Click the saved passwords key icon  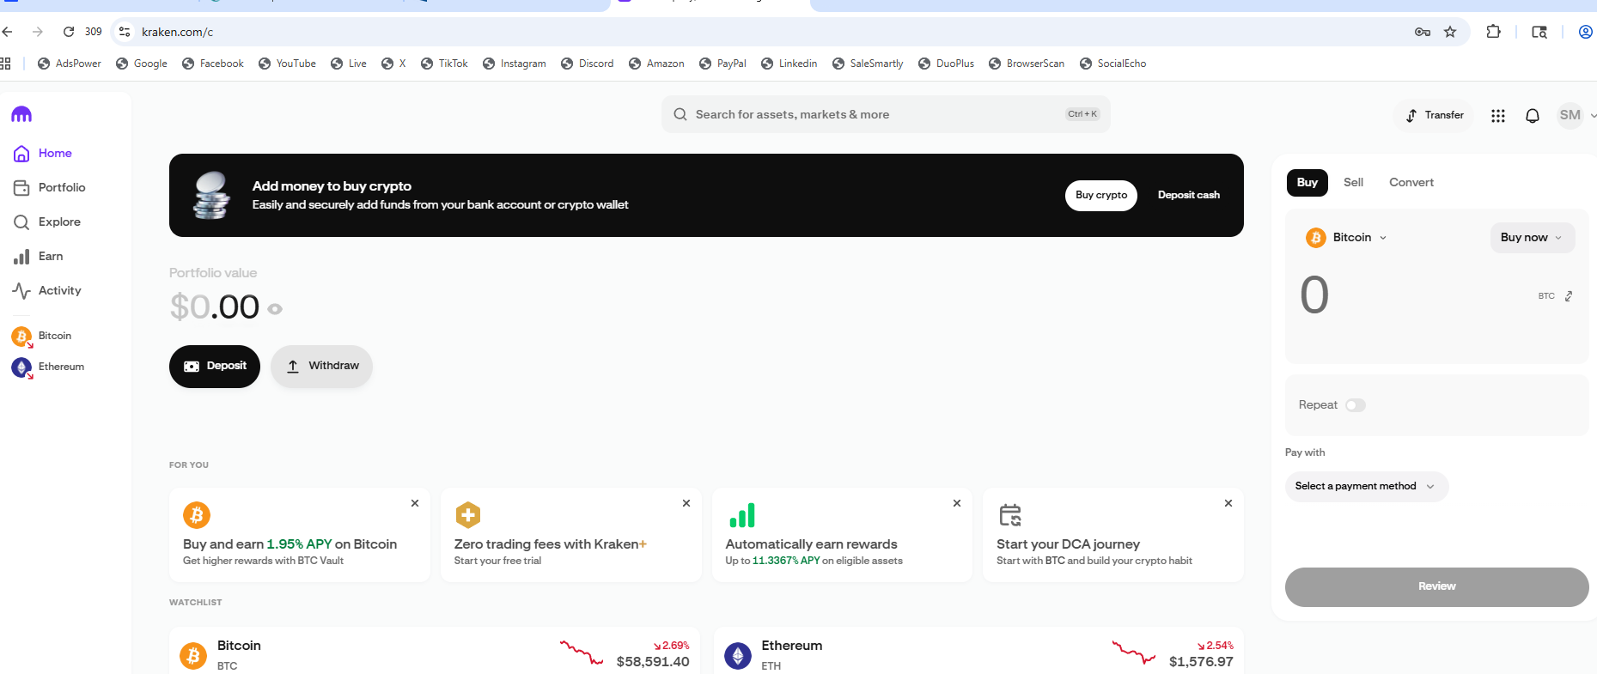pos(1423,32)
